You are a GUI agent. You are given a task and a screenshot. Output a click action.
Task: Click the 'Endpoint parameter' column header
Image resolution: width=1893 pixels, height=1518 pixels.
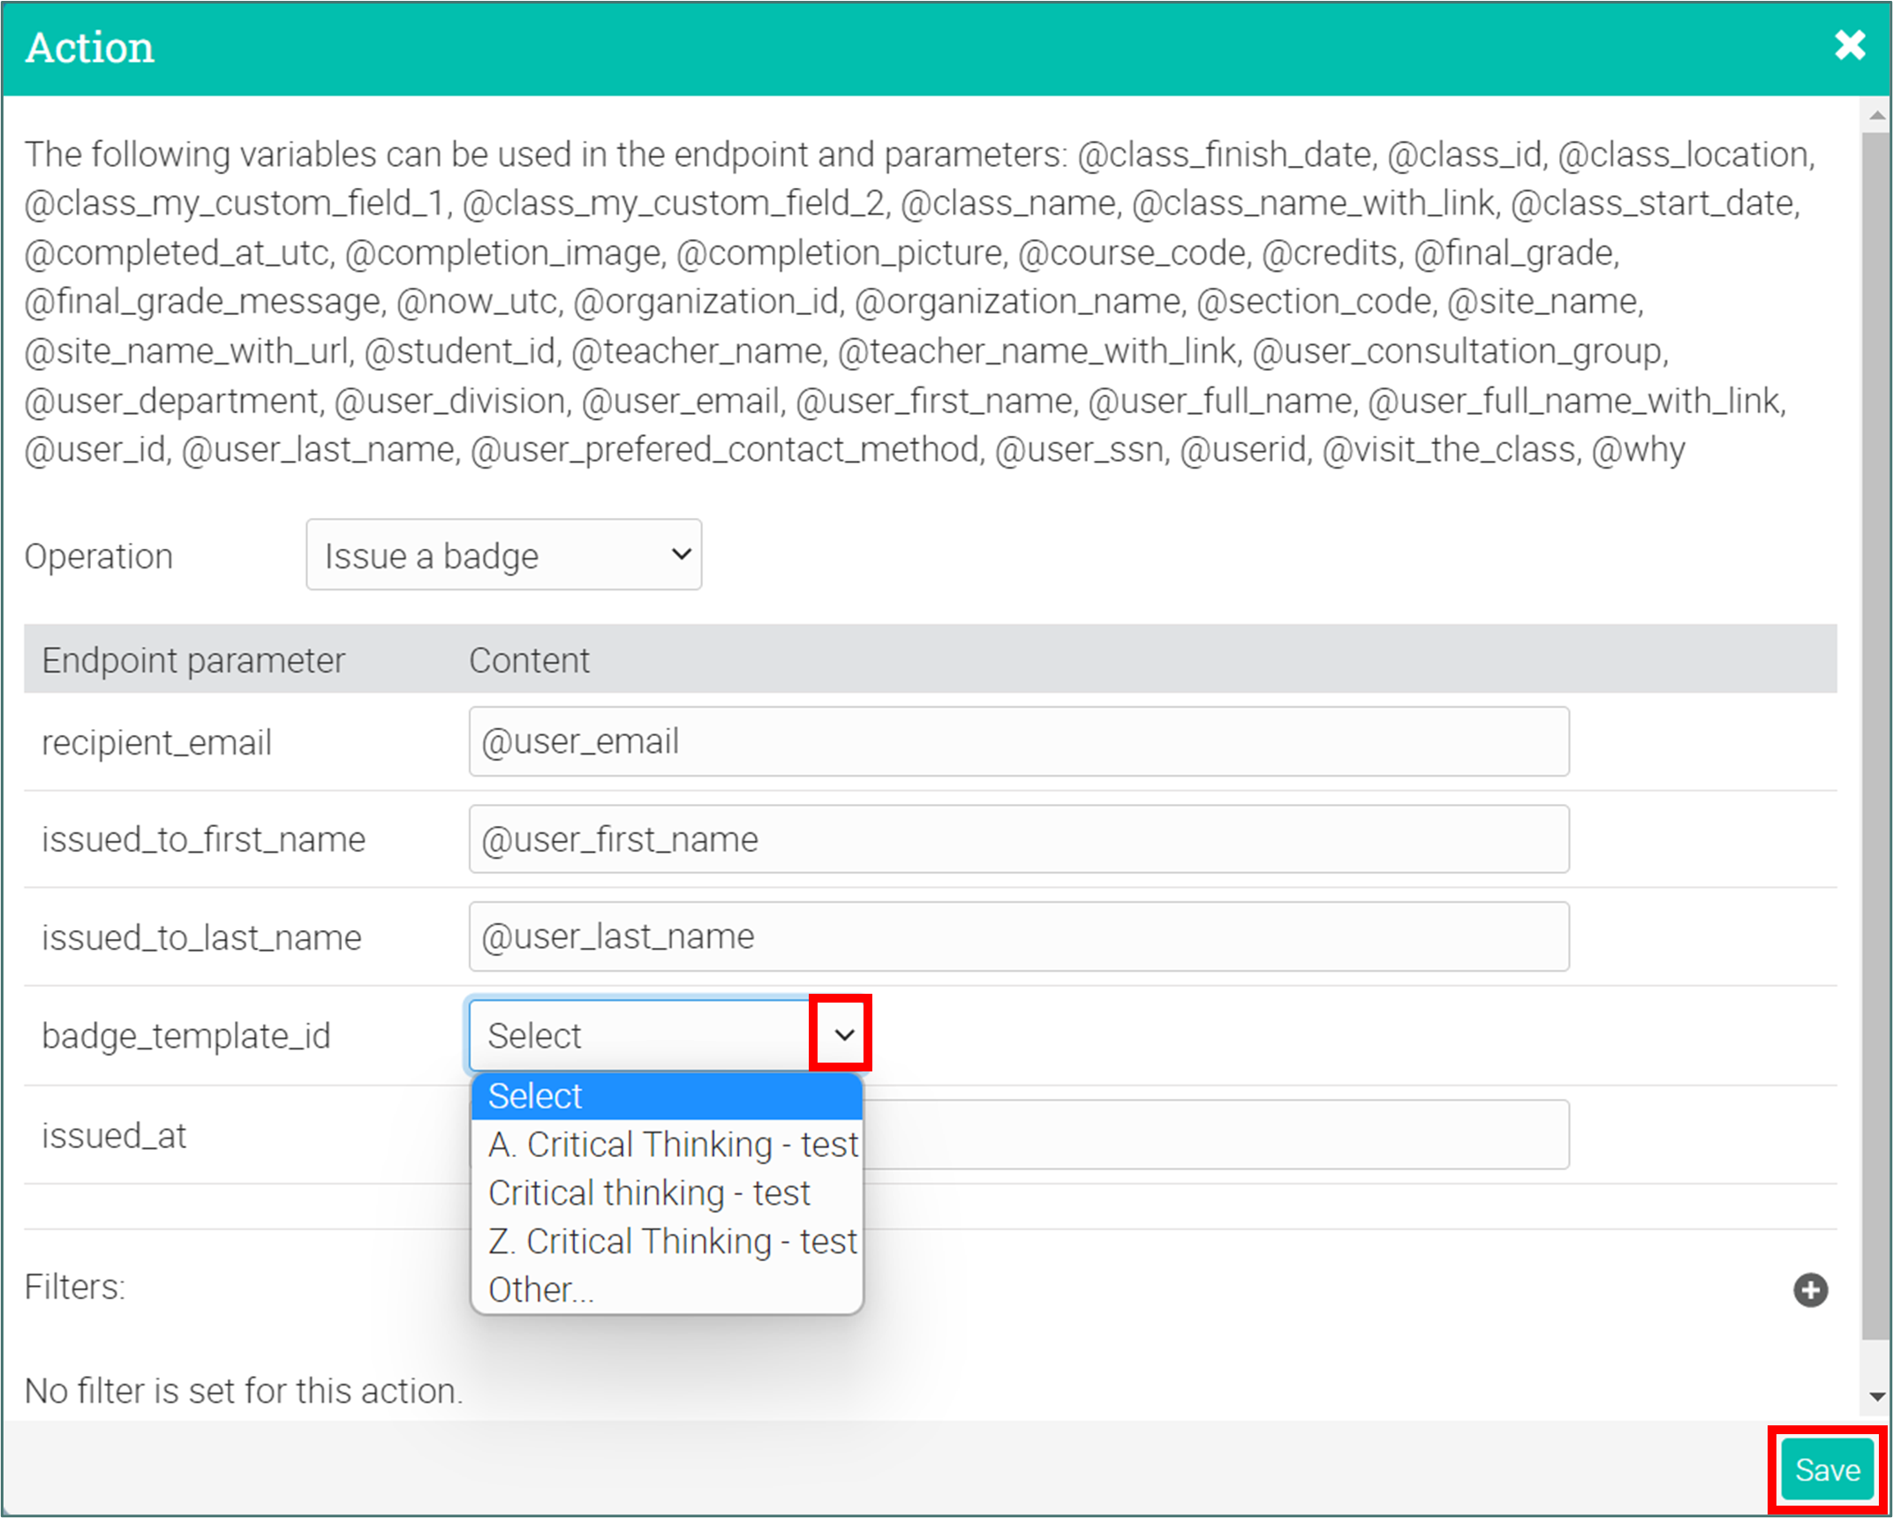click(x=193, y=660)
